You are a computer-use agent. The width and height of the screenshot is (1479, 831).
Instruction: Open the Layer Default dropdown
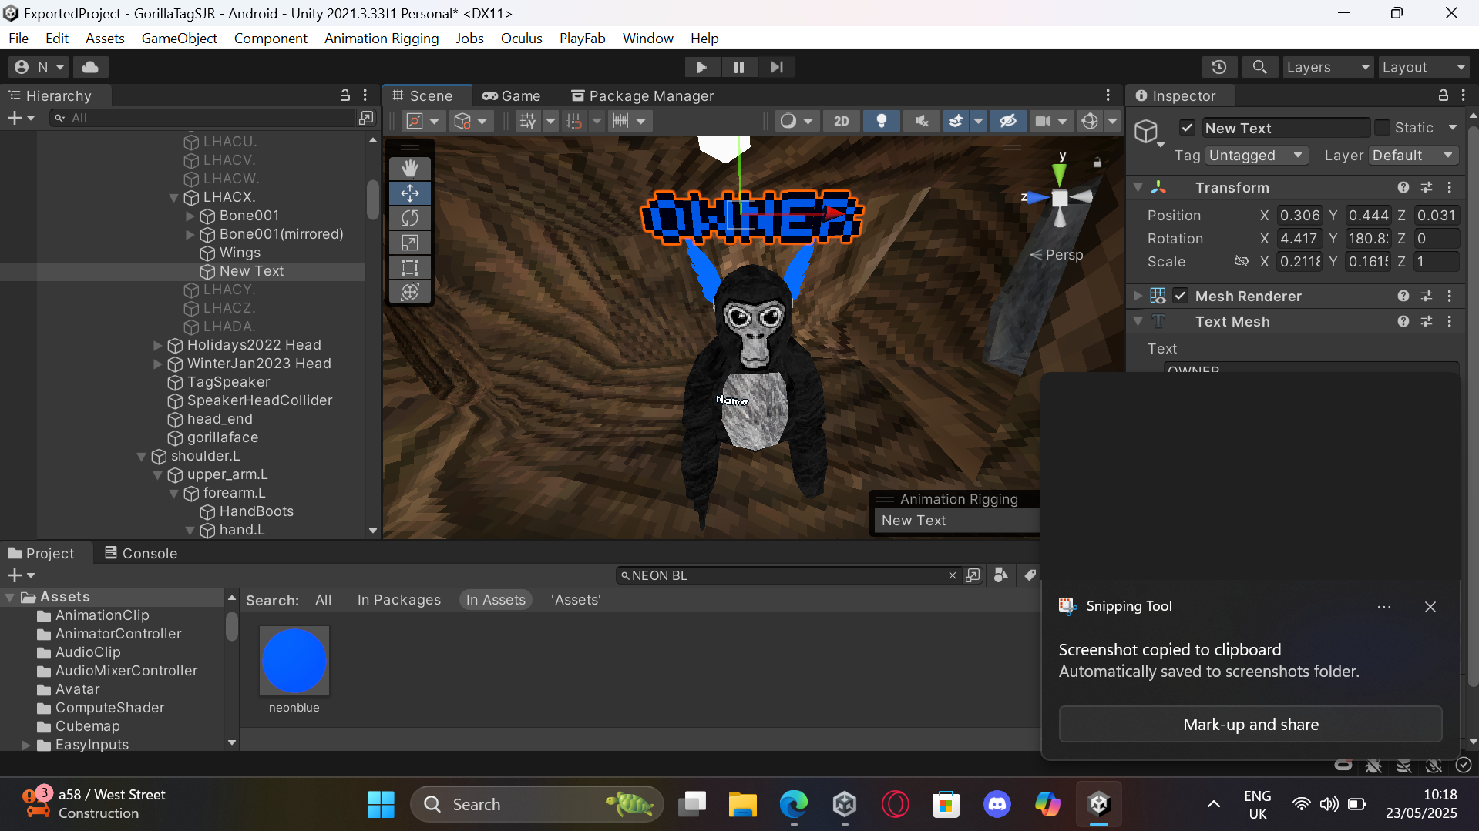tap(1413, 156)
